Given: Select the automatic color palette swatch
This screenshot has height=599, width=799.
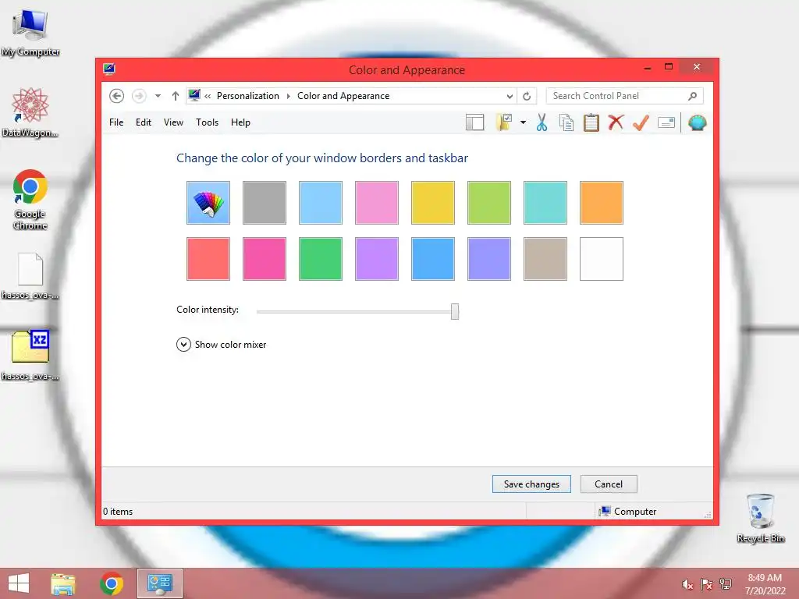Looking at the screenshot, I should point(208,203).
